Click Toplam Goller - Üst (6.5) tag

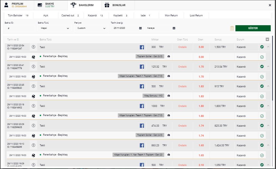(150, 56)
